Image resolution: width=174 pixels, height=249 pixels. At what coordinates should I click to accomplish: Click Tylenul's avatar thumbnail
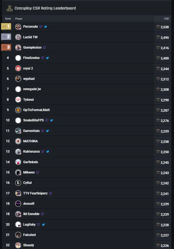(18, 100)
